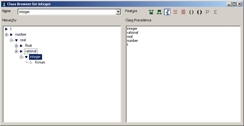Screen dimensions: 244x126
Task: Select fixnum in the hierarchy tree
Action: [40, 63]
